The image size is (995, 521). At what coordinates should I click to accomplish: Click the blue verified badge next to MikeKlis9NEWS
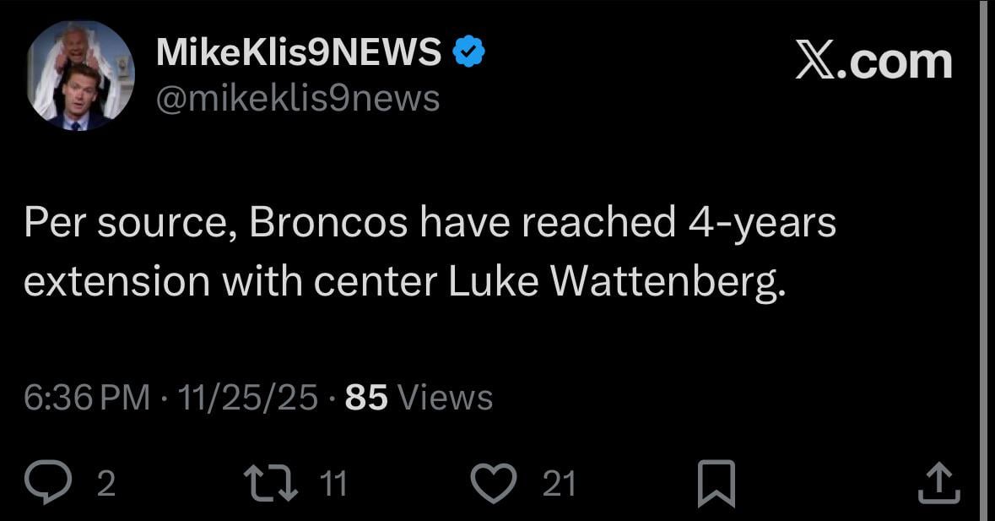[468, 51]
